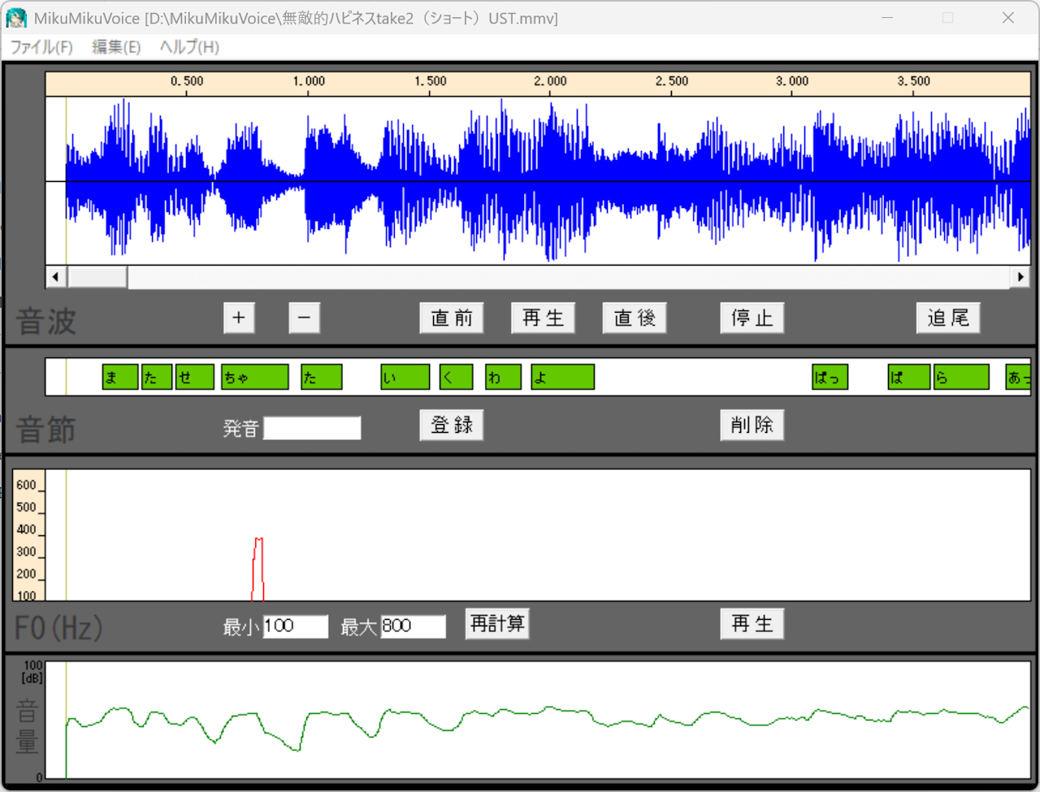Select the せ syllable block

click(x=195, y=377)
